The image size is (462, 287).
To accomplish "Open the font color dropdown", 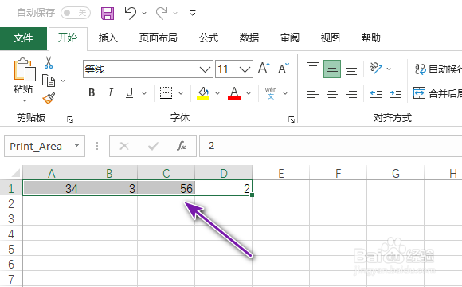I will tap(249, 93).
